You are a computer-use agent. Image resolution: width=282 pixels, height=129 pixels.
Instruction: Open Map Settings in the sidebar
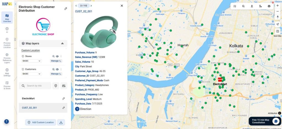(x=7, y=72)
